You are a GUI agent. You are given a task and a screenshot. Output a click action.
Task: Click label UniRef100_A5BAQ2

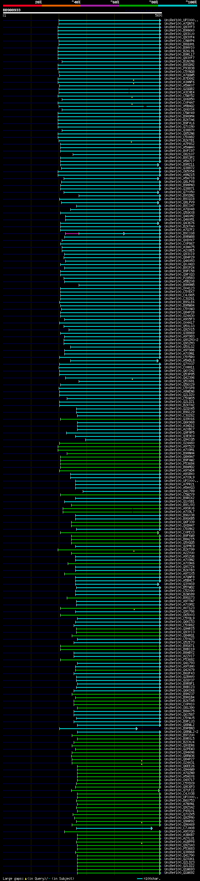click(x=179, y=106)
